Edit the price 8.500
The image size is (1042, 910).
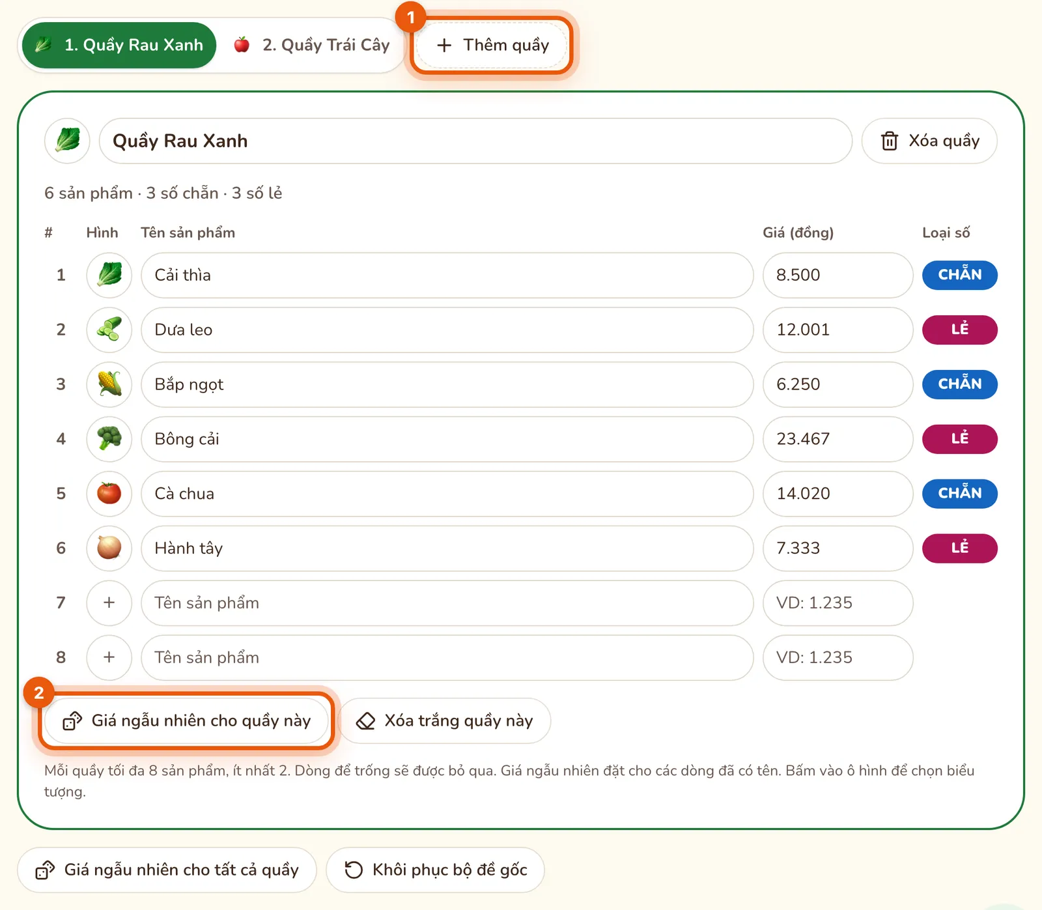[838, 275]
